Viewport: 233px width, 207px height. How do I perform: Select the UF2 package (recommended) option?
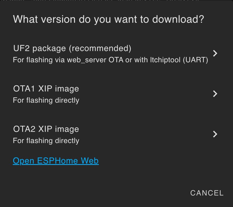[x=72, y=49]
